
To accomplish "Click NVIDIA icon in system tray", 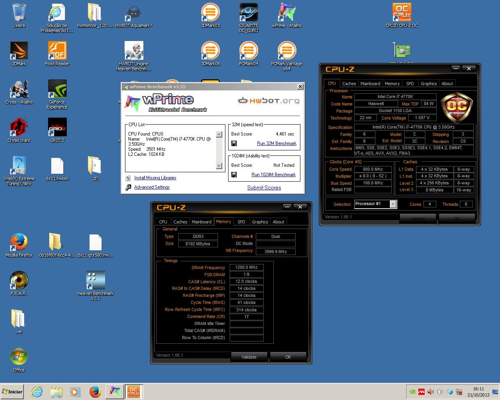I will point(412,392).
